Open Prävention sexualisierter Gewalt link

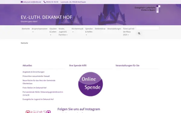pyautogui.click(x=36, y=76)
